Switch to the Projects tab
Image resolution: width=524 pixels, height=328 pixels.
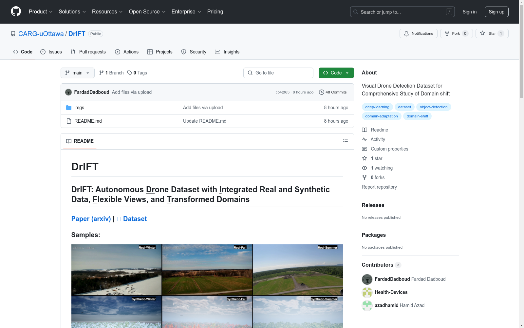point(160,52)
